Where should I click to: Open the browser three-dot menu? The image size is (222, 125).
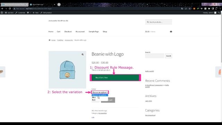point(220,9)
